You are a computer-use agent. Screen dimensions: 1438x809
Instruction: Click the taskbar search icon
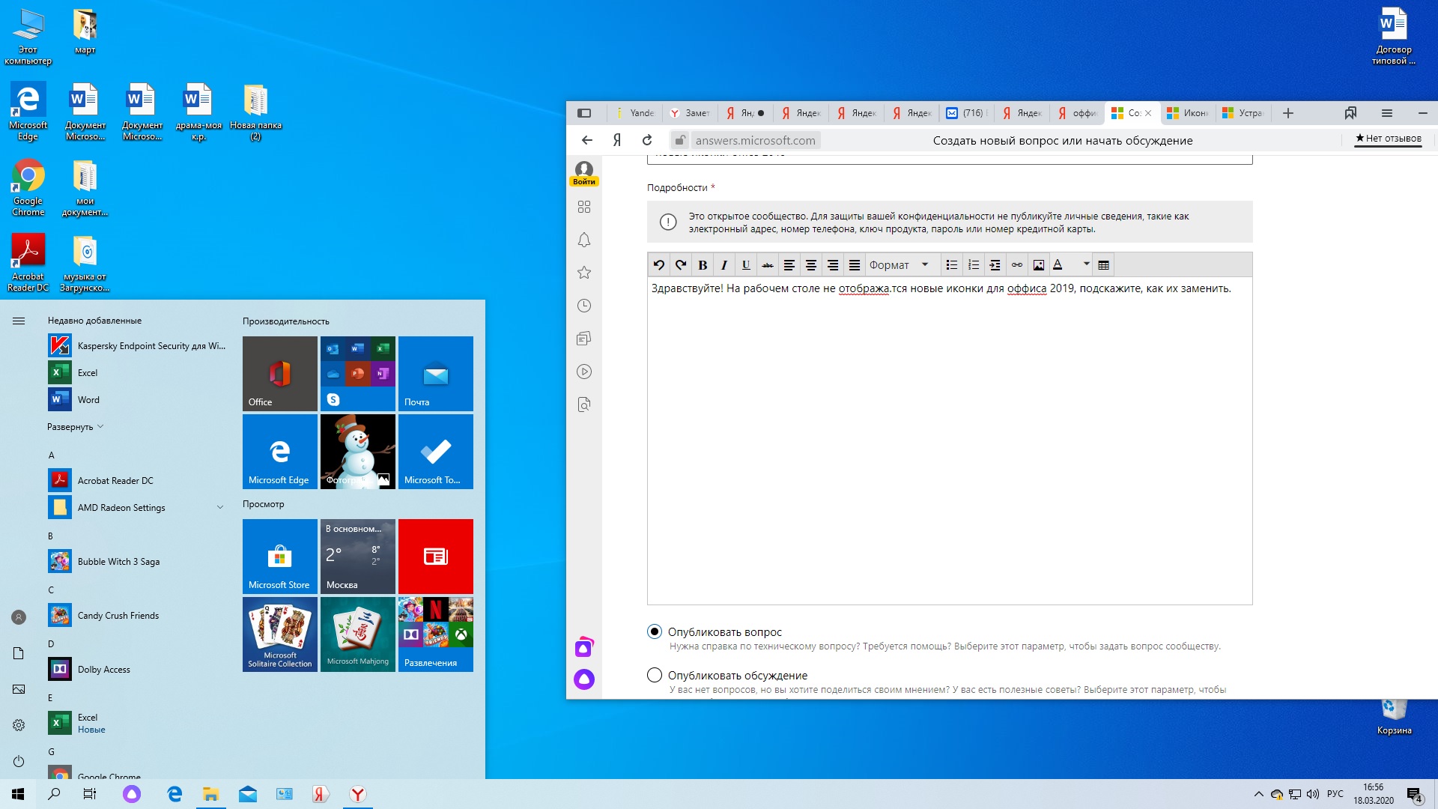(54, 794)
